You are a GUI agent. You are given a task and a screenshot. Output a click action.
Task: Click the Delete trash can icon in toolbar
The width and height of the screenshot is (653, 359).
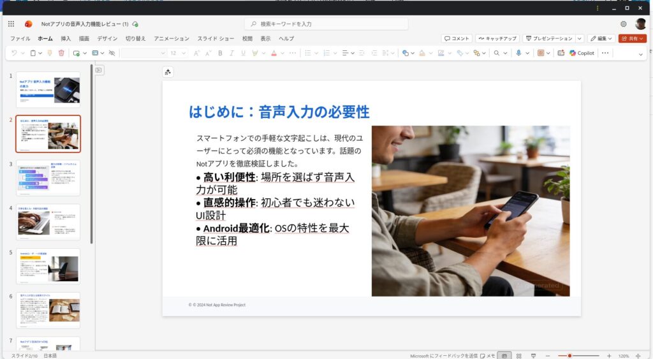(61, 53)
